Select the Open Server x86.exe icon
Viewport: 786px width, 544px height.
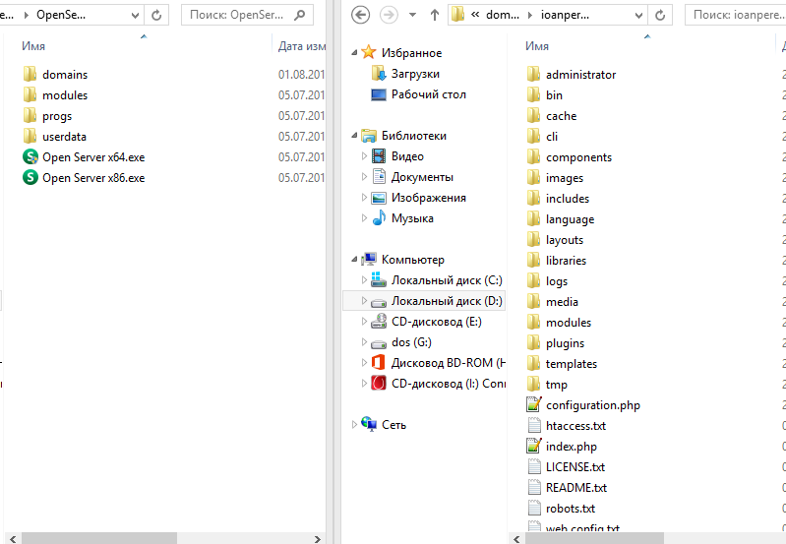(30, 178)
